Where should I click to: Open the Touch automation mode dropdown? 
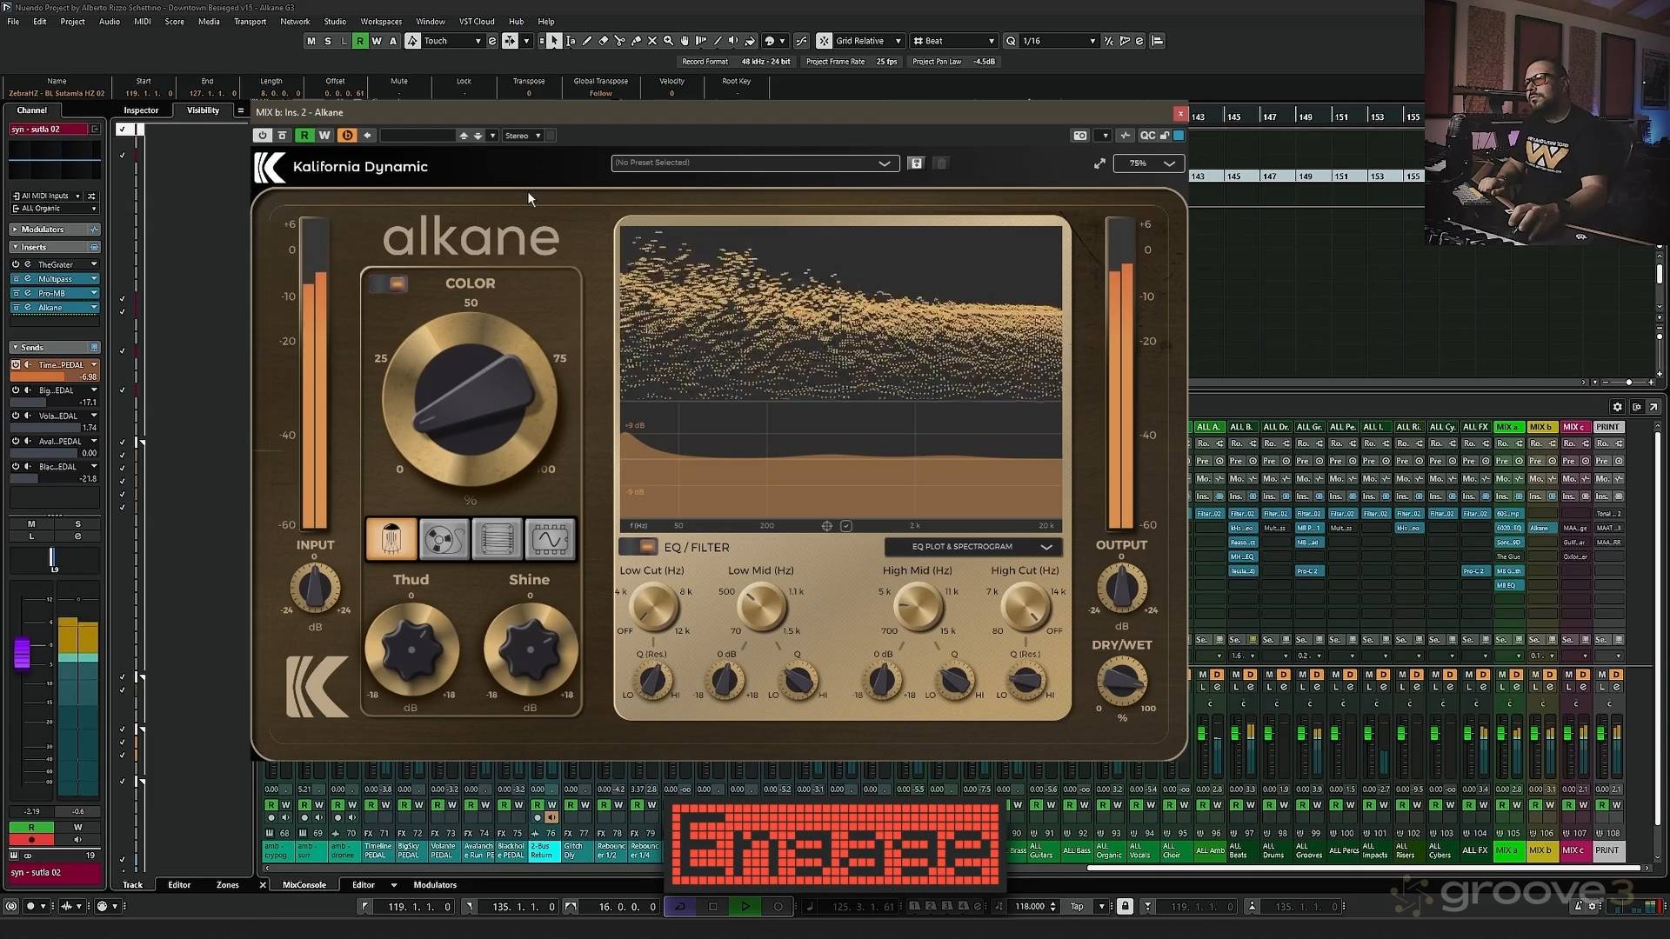pyautogui.click(x=452, y=41)
